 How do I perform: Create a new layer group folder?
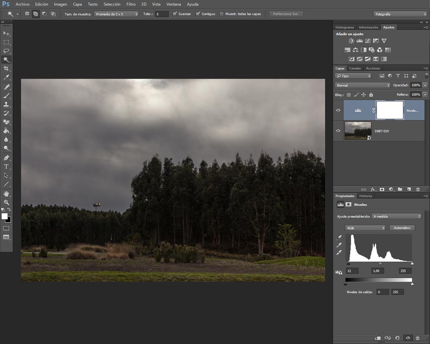click(400, 189)
